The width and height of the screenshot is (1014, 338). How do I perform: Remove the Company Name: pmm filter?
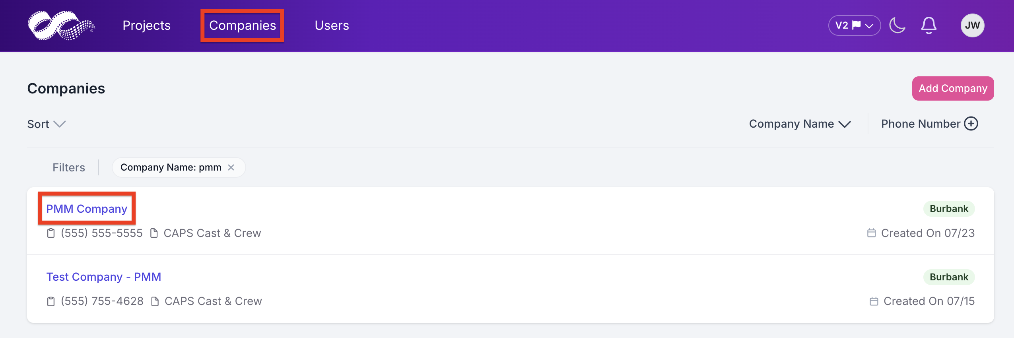pyautogui.click(x=231, y=167)
